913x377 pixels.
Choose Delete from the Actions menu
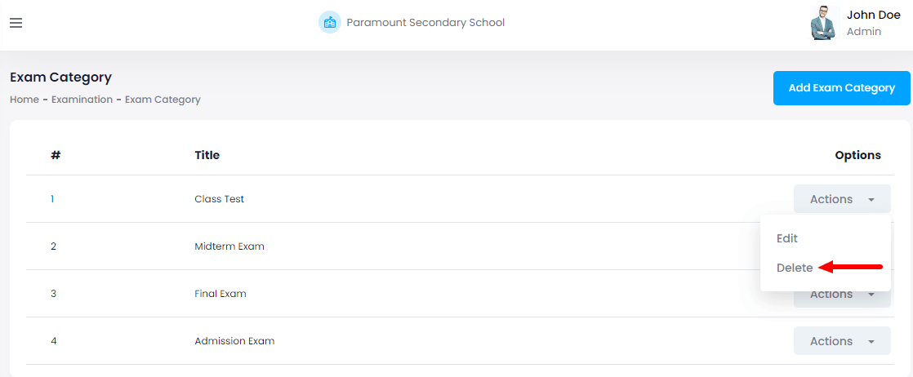tap(795, 268)
